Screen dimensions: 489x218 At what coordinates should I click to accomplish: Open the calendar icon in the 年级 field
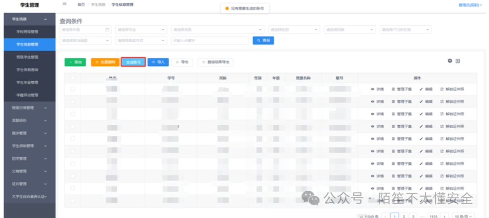pyautogui.click(x=107, y=30)
